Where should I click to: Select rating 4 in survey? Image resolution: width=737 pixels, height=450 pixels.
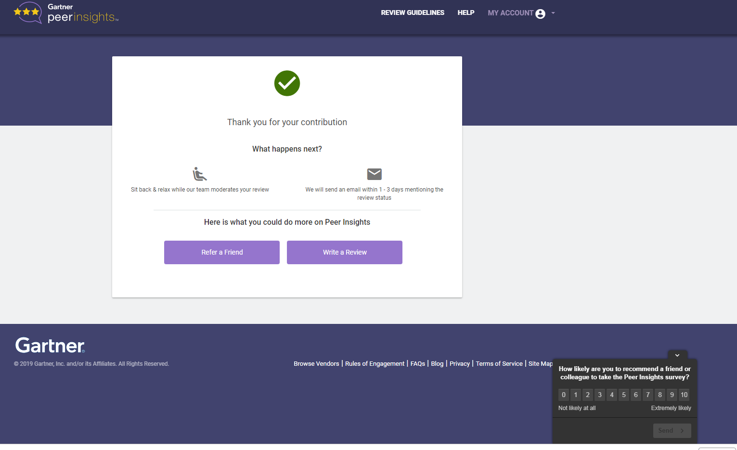coord(612,395)
